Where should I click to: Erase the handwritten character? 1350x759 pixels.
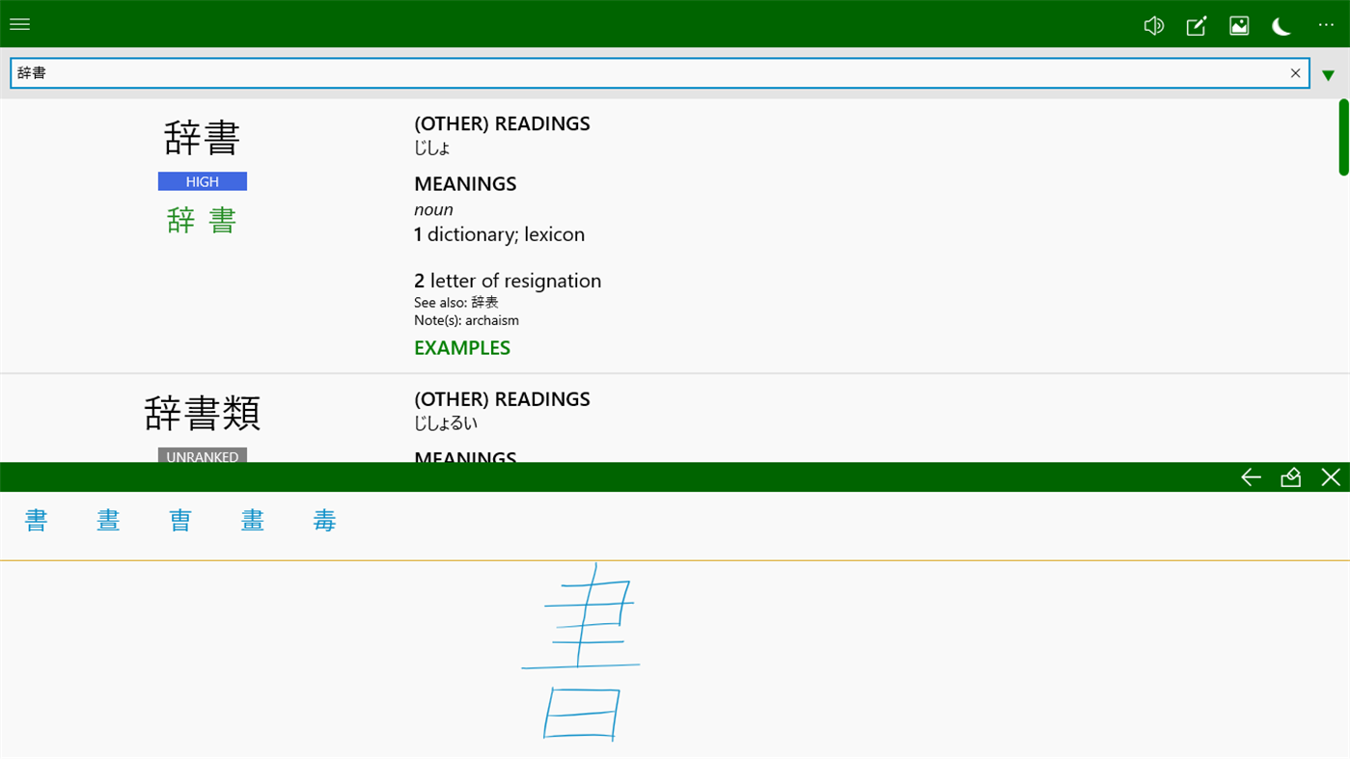[1290, 476]
